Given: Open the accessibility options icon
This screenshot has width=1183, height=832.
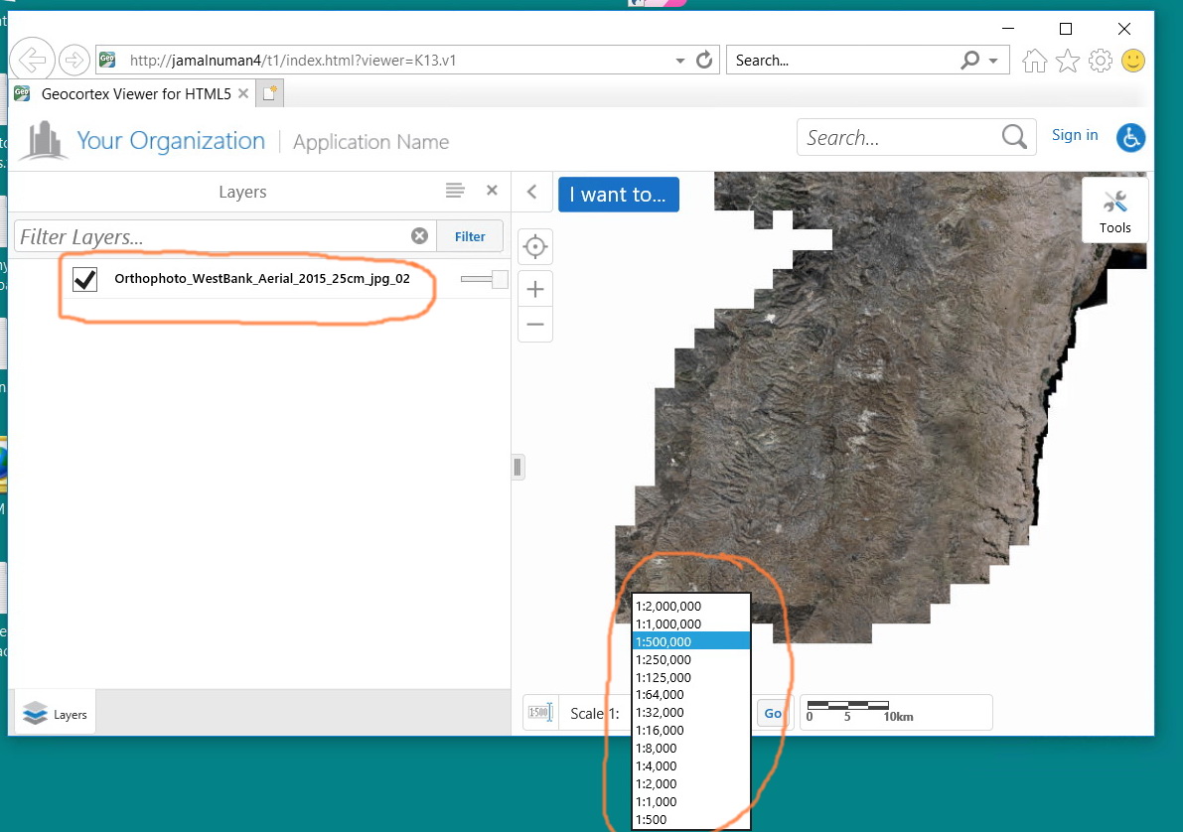Looking at the screenshot, I should (1130, 137).
